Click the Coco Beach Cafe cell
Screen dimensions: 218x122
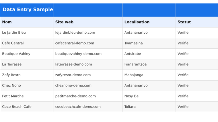coord(27,107)
